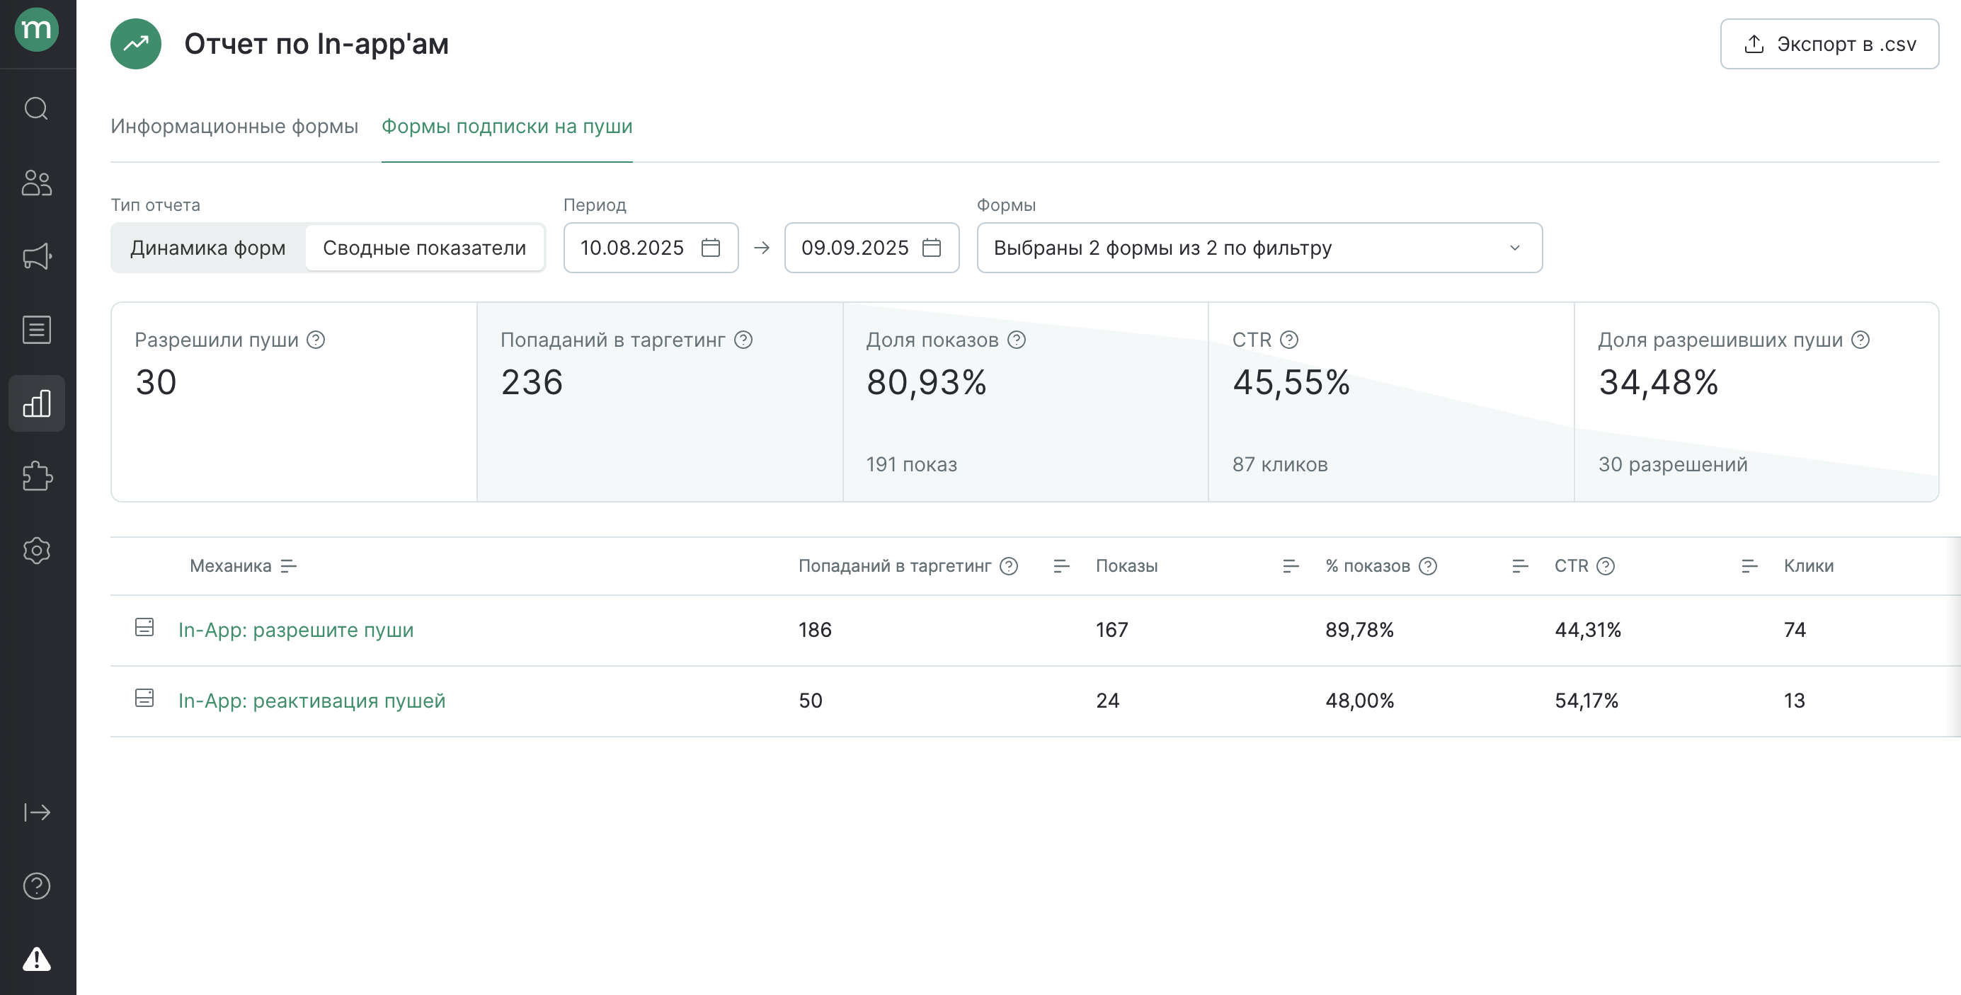Show help for Разрешили пуши metric
The image size is (1961, 995).
(x=316, y=340)
